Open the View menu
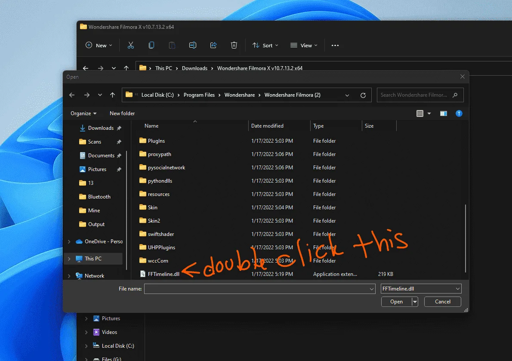512x361 pixels. (304, 45)
